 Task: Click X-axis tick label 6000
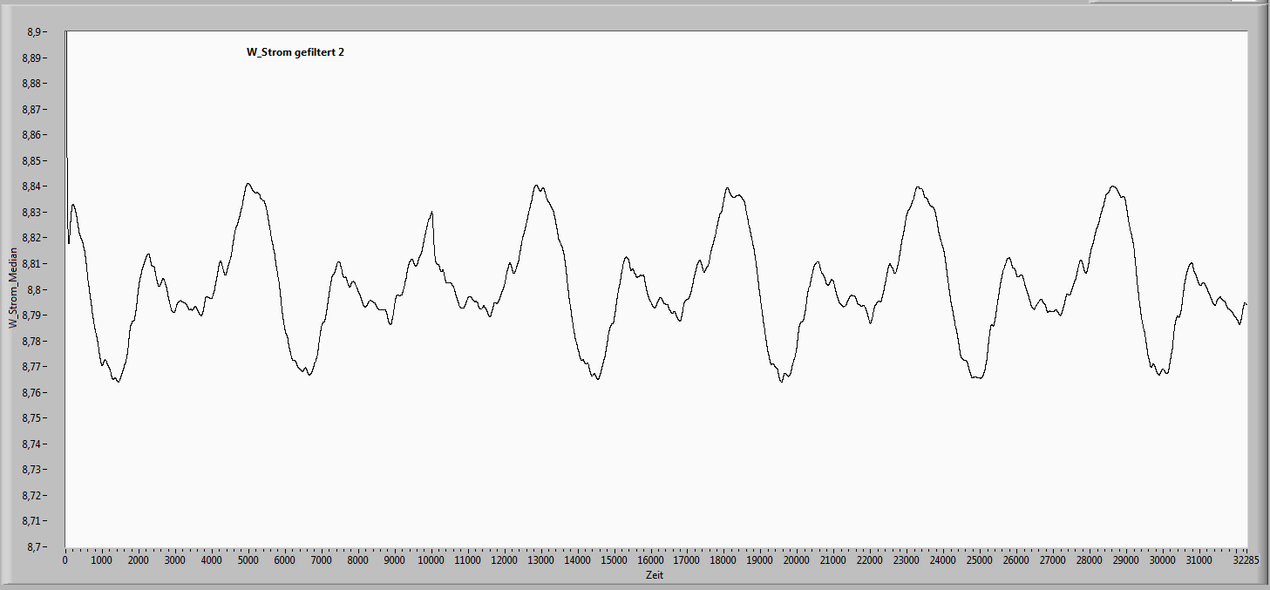pos(285,560)
